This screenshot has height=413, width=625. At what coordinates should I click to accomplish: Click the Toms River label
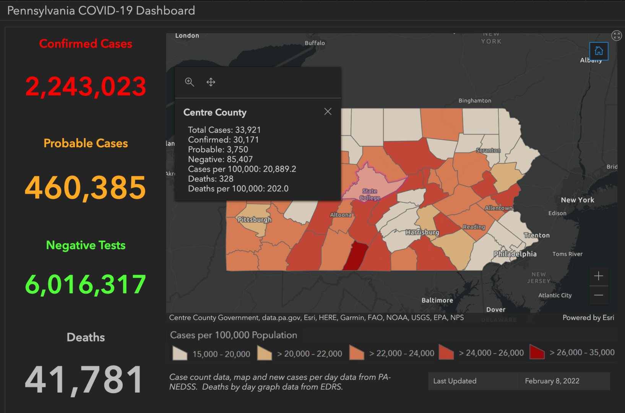tap(567, 254)
